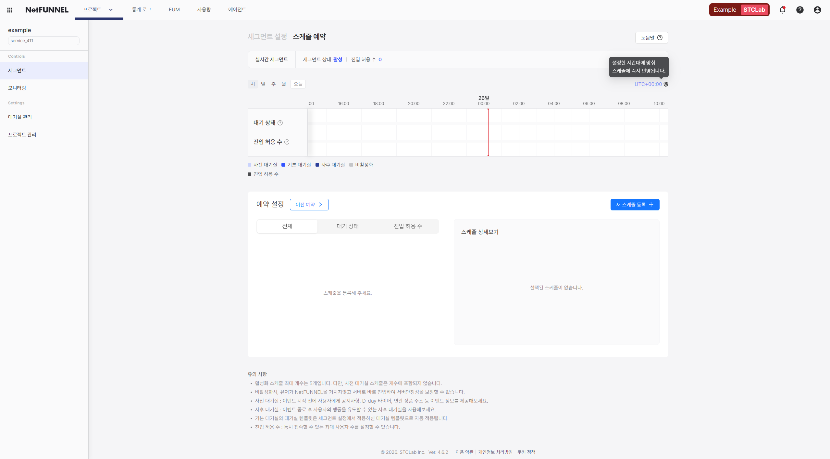This screenshot has width=830, height=459.
Task: Click the help icon next to 진입 허용 수
Action: coord(287,142)
